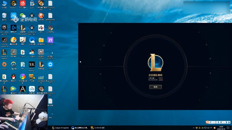232x130 pixels.
Task: Open WeGame desktop shortcut
Action: [x=13, y=4]
